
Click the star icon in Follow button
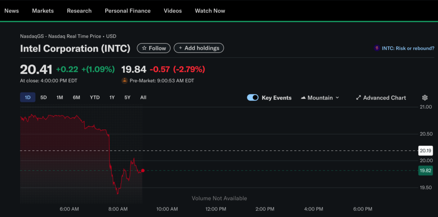point(144,48)
